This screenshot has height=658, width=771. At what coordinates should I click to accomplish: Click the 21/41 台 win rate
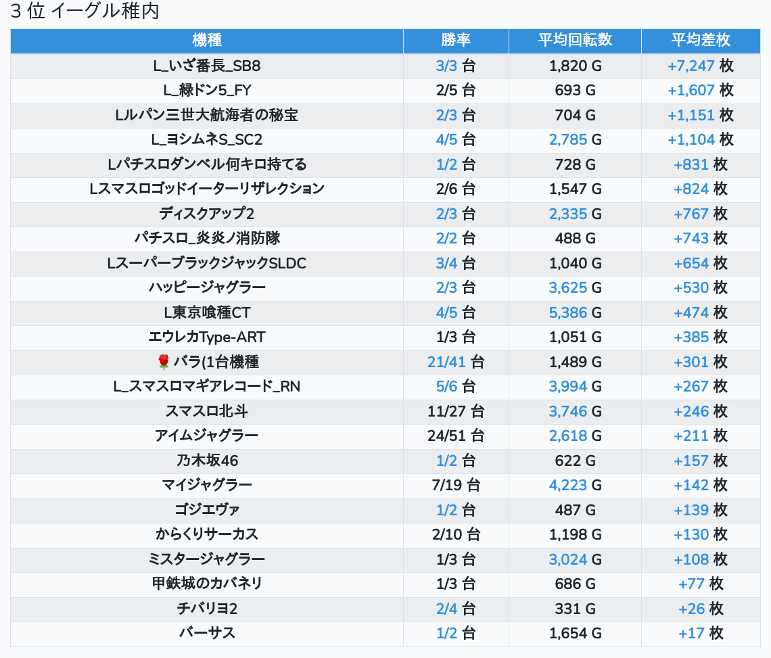coord(456,362)
